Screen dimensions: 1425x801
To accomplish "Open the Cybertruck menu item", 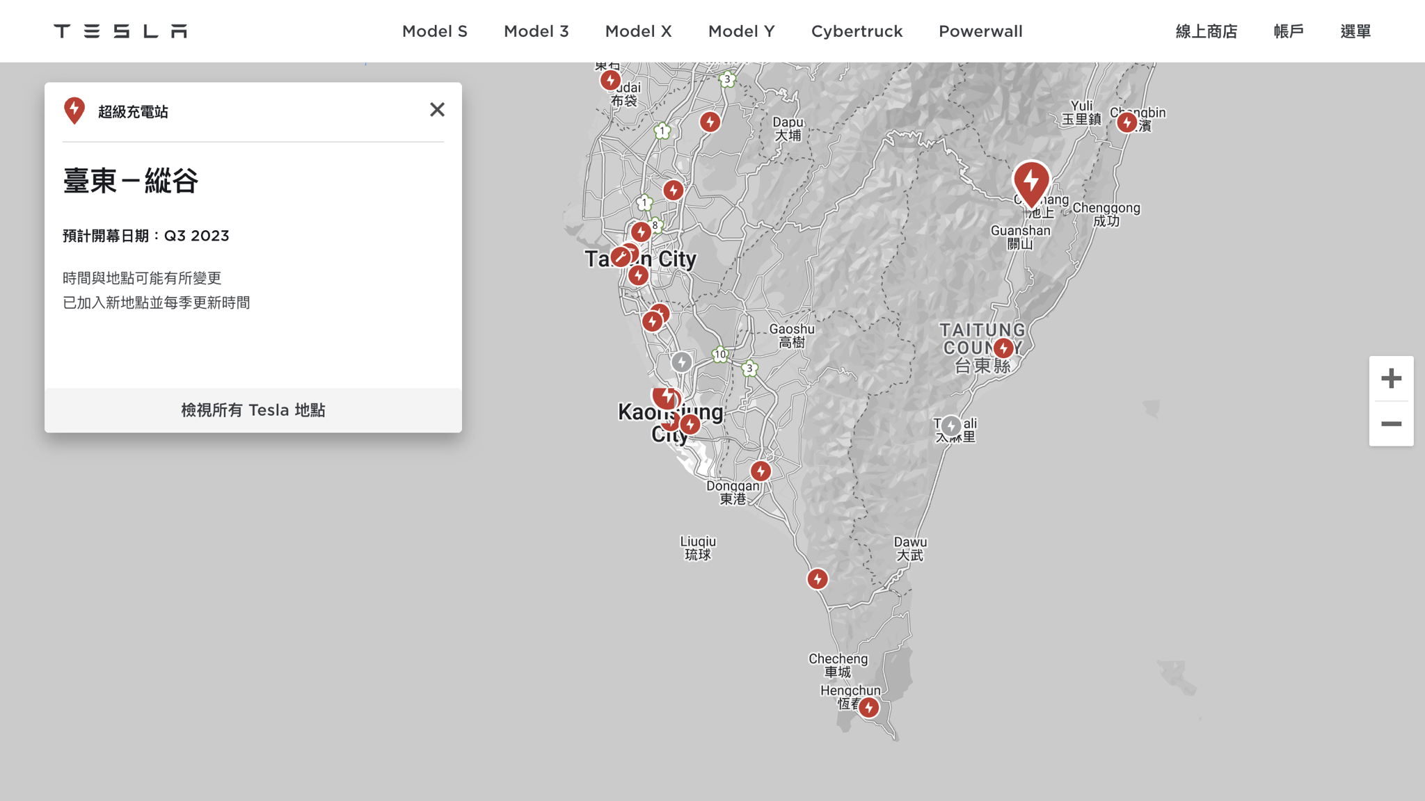I will (x=857, y=31).
